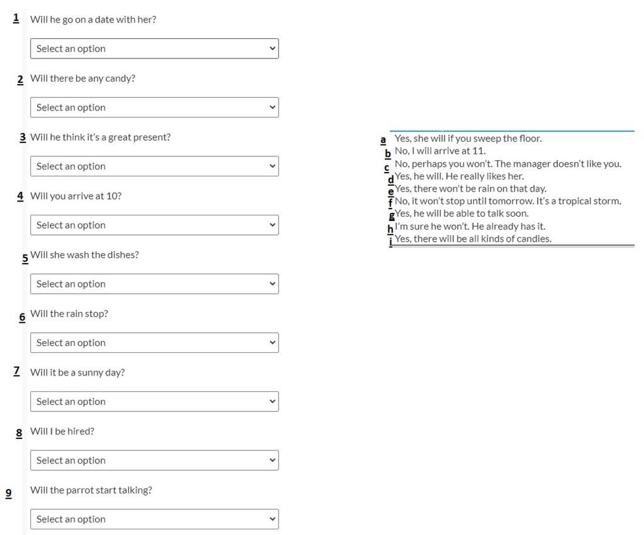Select an option for "Will she wash the dishes?"
This screenshot has width=644, height=535.
154,284
